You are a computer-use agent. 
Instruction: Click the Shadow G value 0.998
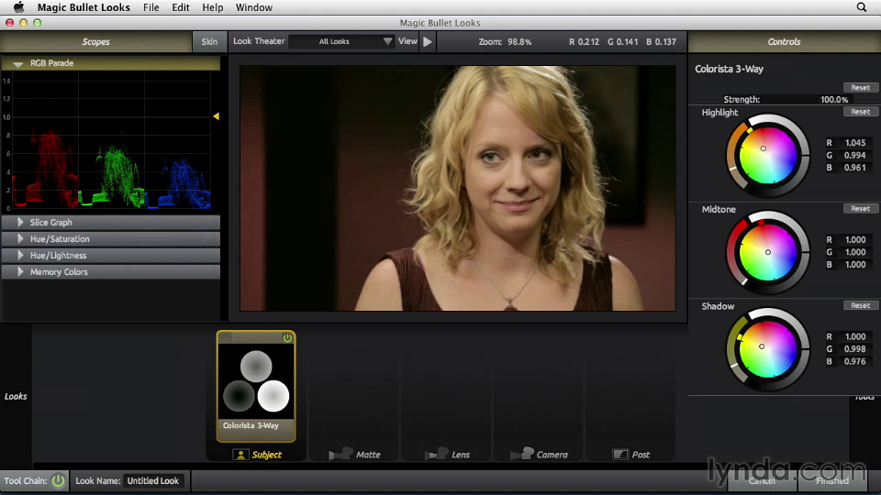click(855, 349)
